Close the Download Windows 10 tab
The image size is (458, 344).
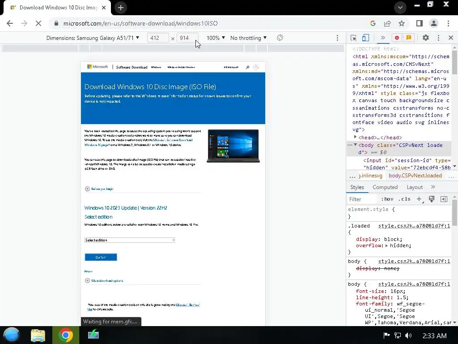tap(104, 8)
